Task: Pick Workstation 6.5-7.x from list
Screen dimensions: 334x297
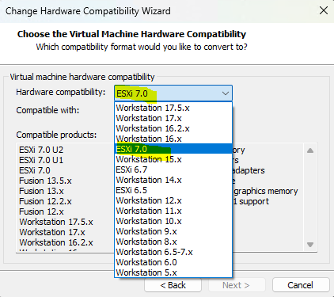Action: coord(173,252)
